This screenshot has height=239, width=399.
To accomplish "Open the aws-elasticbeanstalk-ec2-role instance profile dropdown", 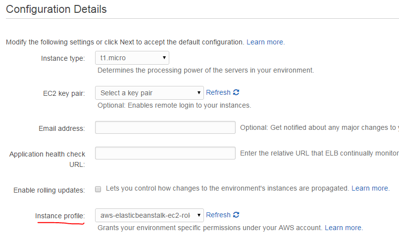I will [149, 215].
